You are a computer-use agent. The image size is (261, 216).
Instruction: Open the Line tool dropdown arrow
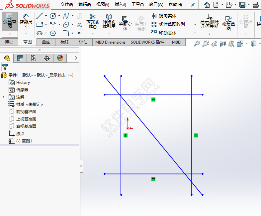[x=46, y=16]
